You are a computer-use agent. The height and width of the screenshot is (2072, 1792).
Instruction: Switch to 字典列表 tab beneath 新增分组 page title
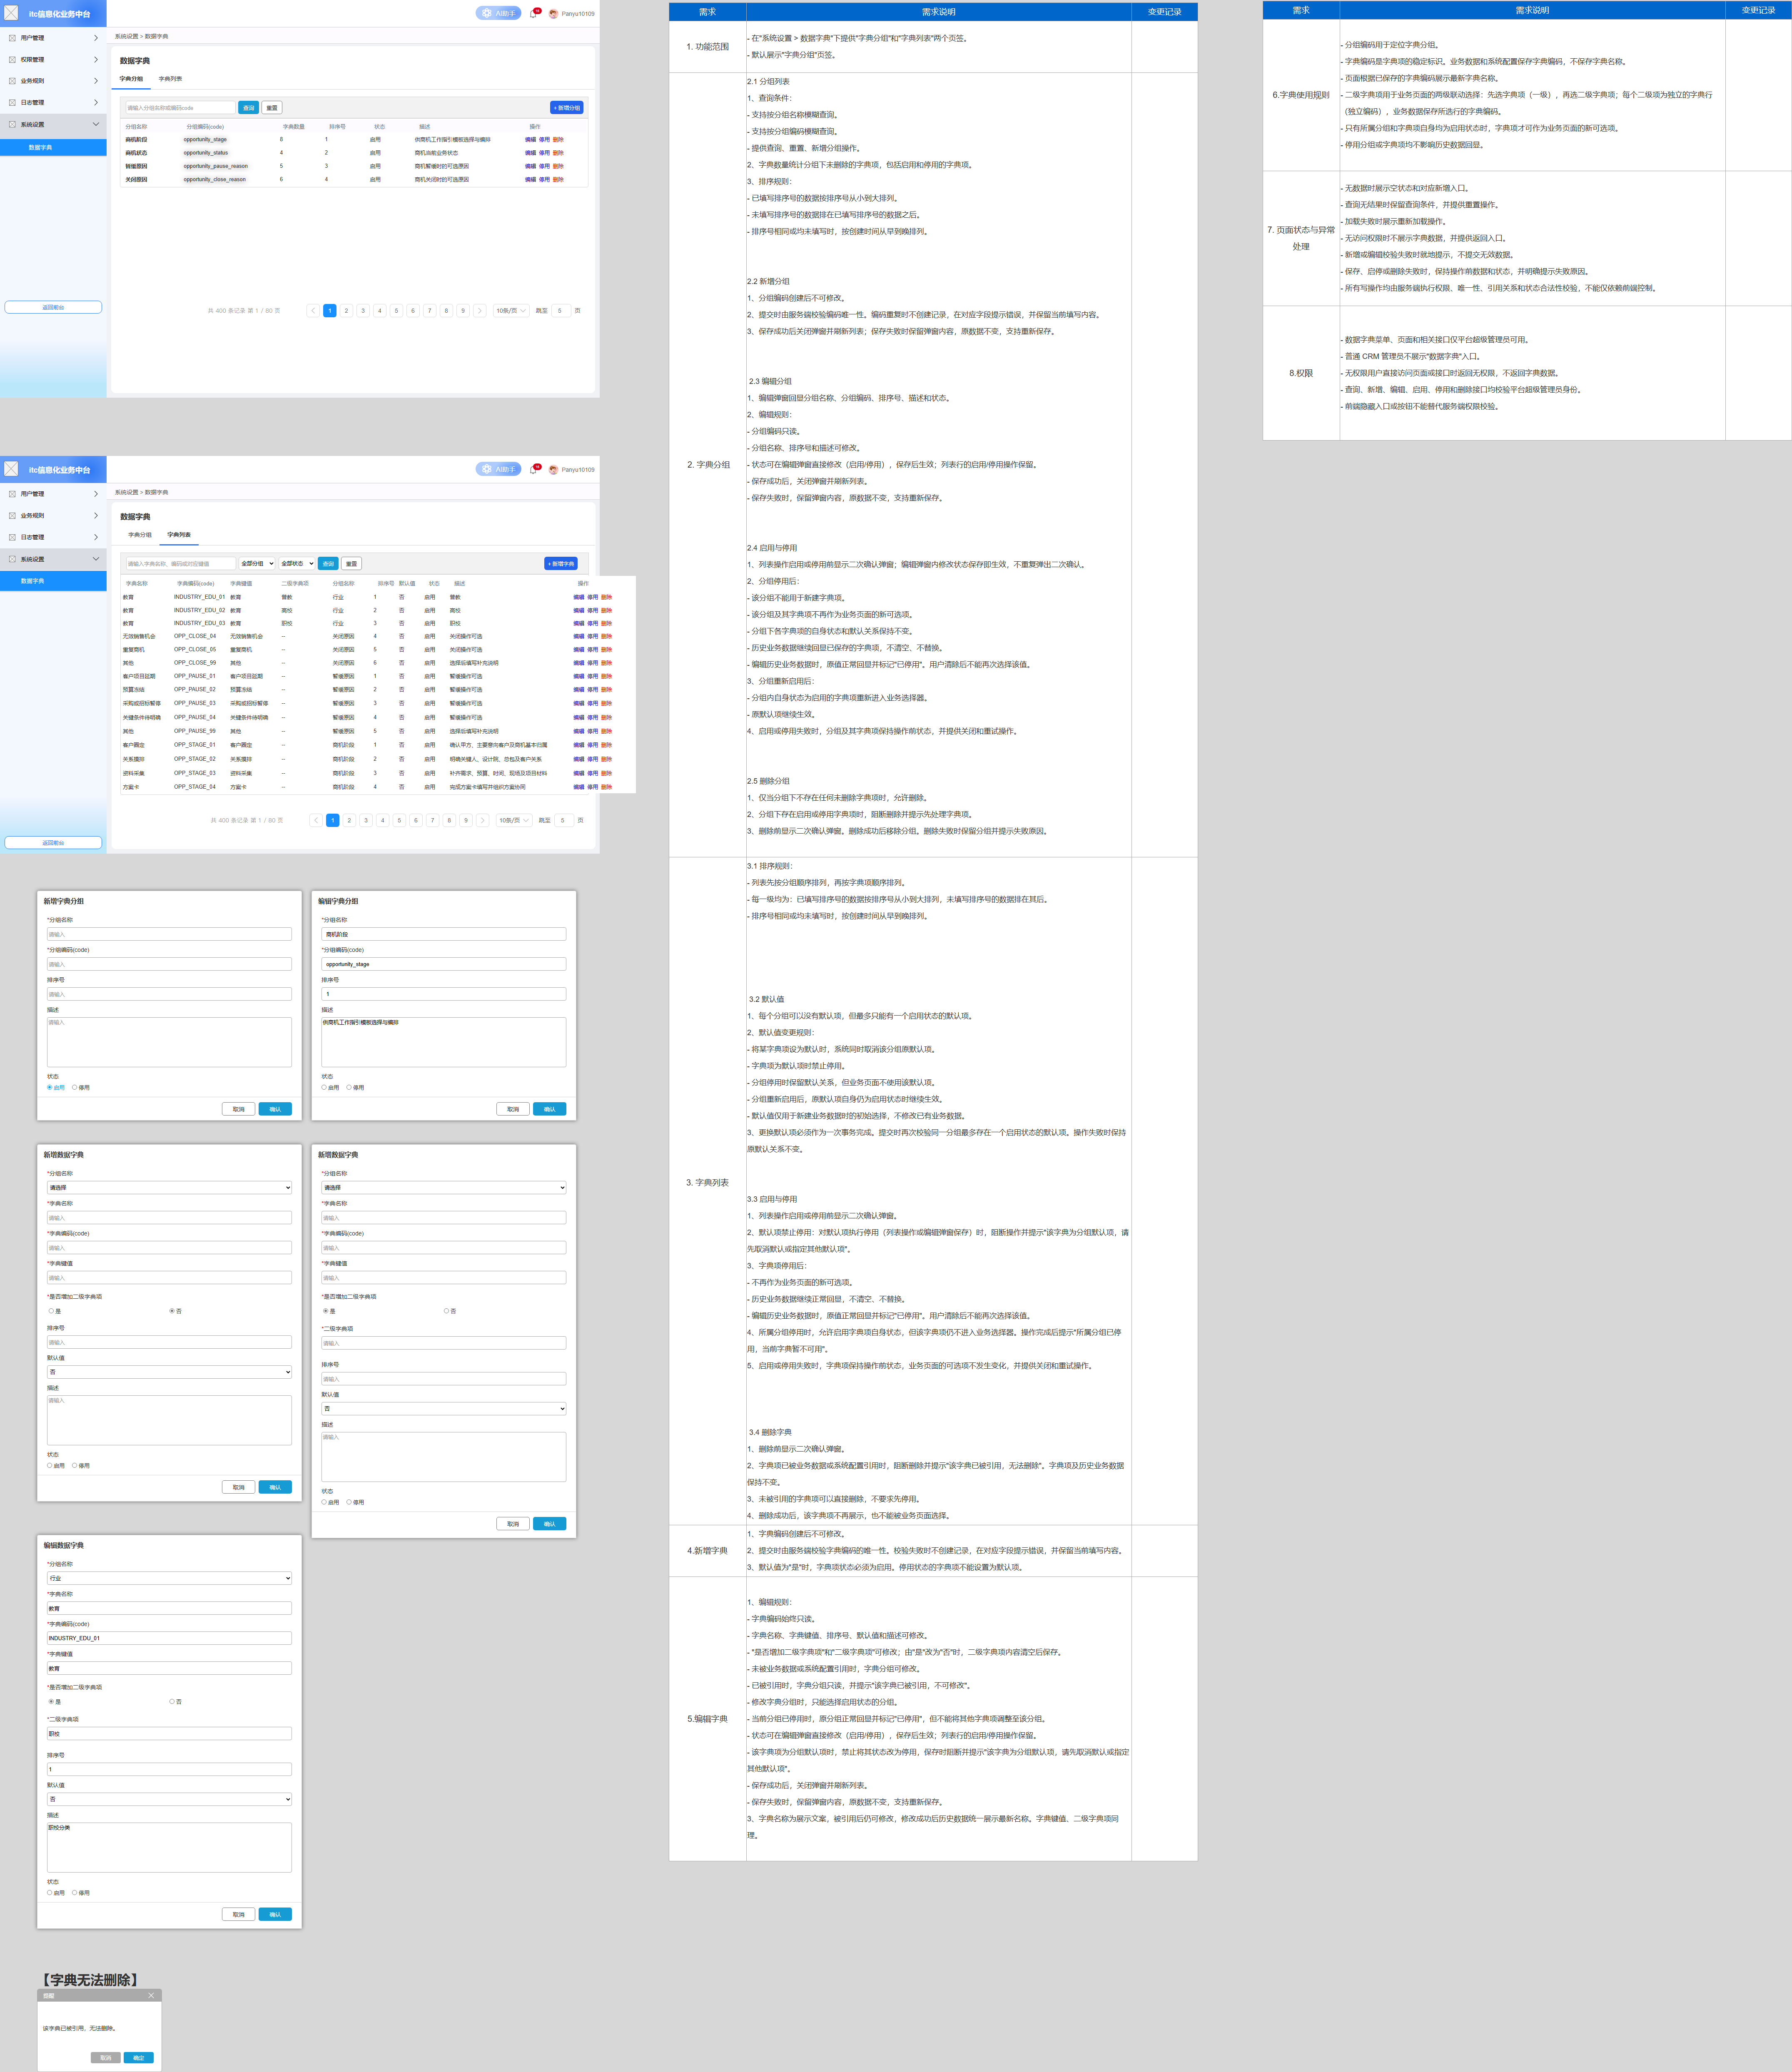click(170, 79)
